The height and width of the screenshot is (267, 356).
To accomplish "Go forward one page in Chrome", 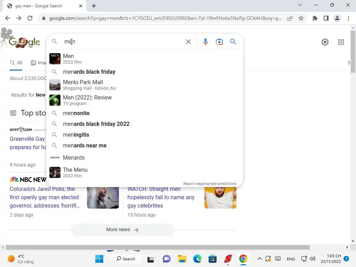I will (x=19, y=18).
